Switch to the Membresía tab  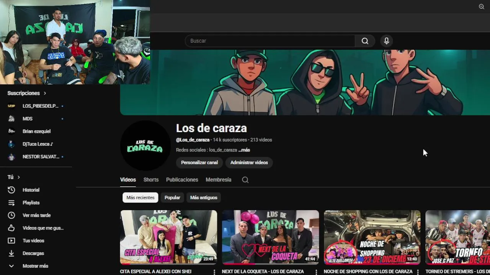(219, 180)
